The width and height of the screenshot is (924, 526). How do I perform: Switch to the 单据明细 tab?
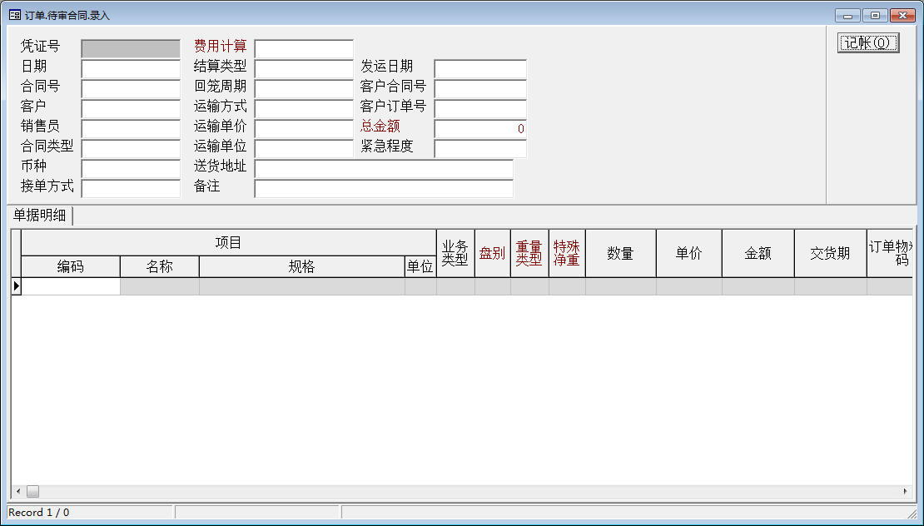tap(40, 216)
